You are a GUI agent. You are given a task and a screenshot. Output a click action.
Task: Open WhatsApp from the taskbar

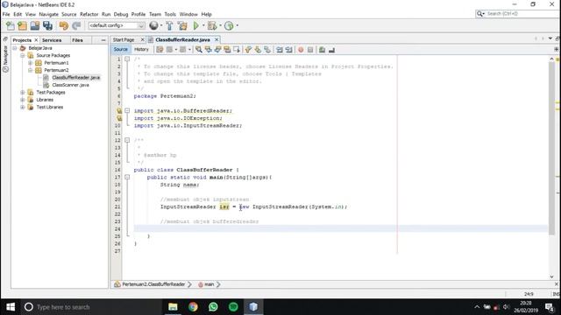(213, 307)
